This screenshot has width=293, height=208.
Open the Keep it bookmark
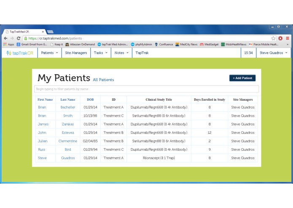point(56,44)
